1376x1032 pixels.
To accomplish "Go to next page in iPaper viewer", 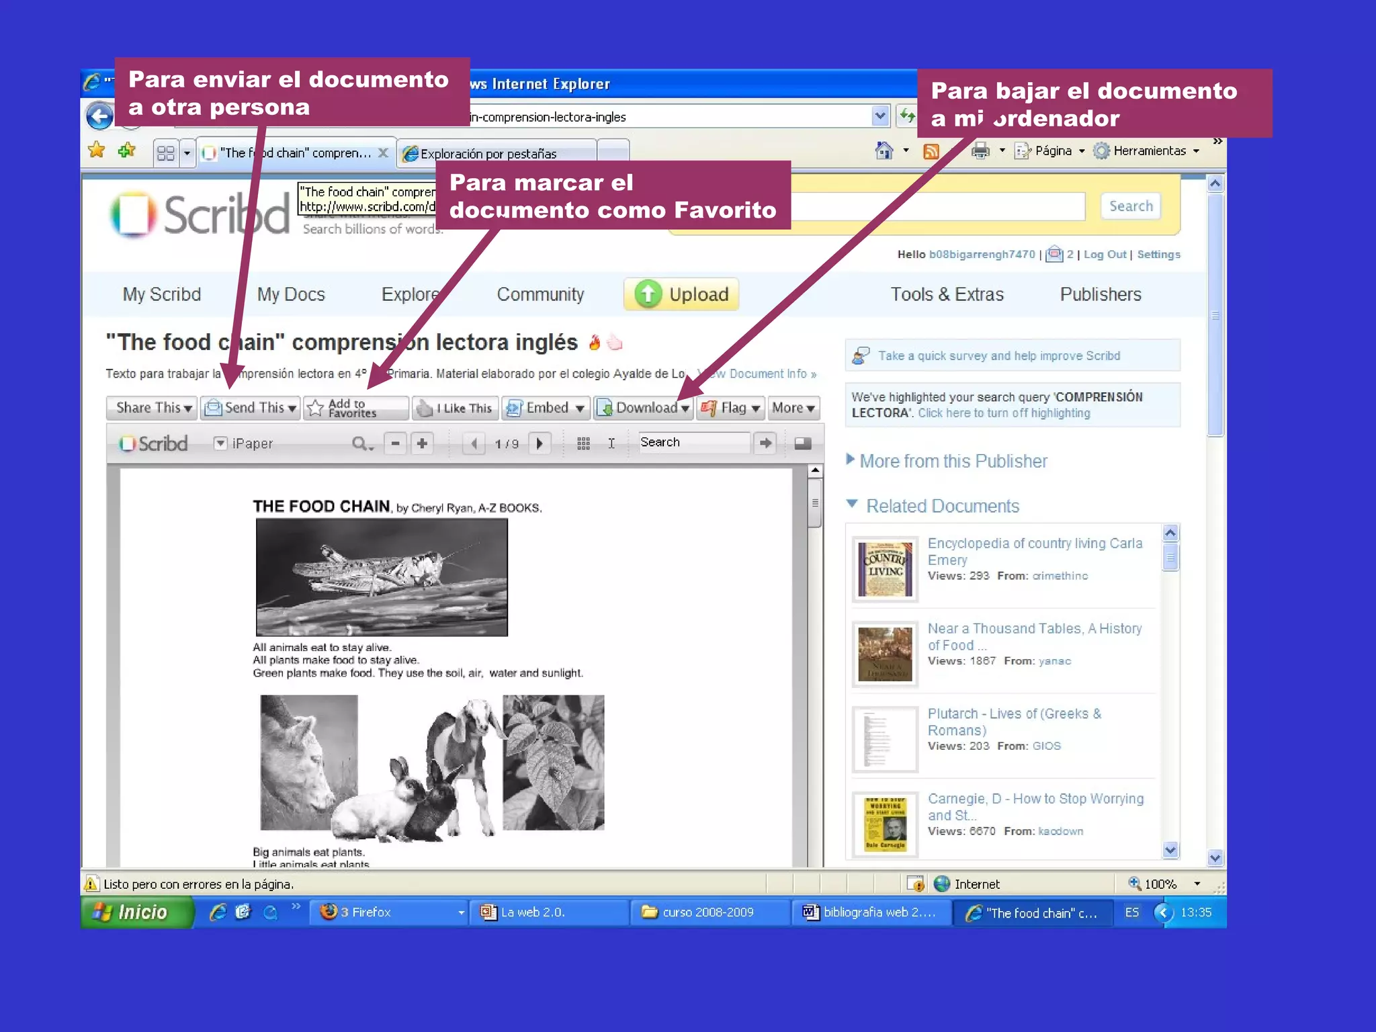I will click(540, 443).
